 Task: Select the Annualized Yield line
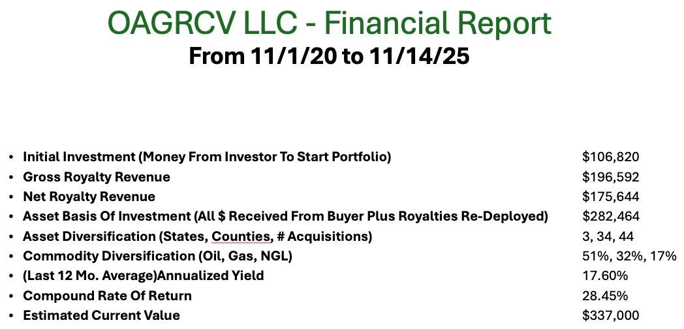pyautogui.click(x=144, y=275)
